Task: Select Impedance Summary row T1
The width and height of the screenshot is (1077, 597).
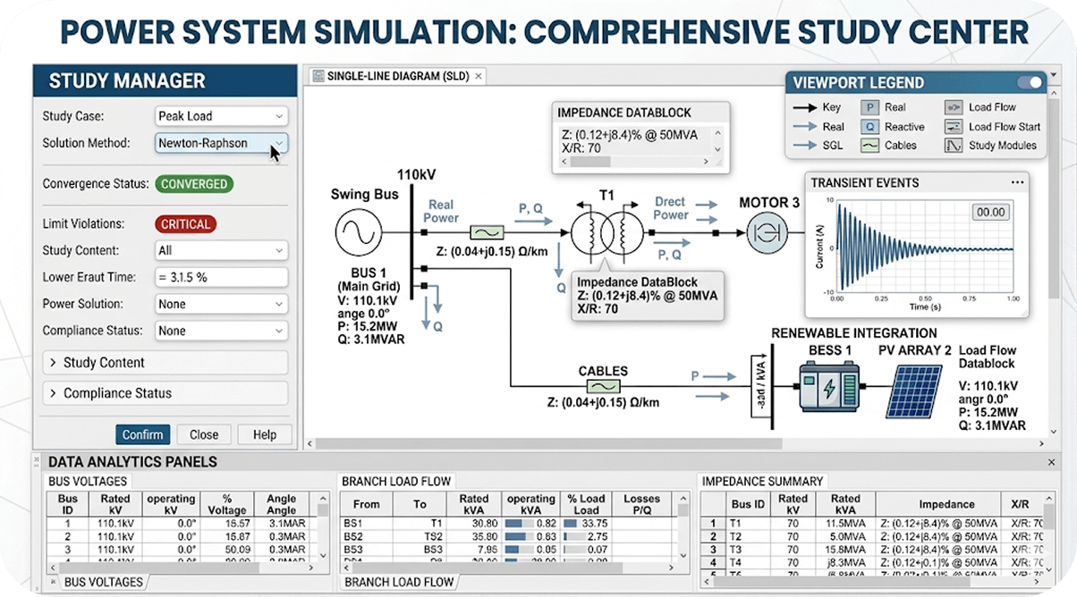Action: 872,524
